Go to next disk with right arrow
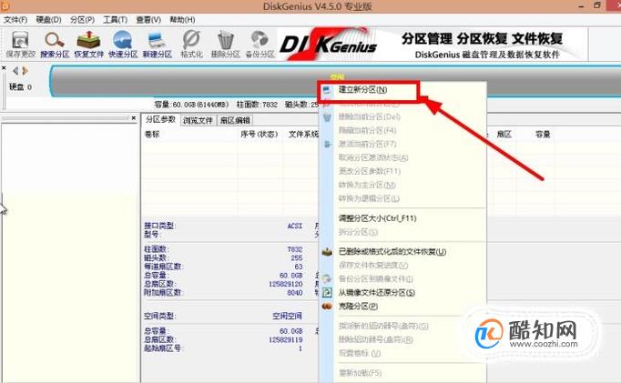The height and width of the screenshot is (383, 621). click(25, 71)
